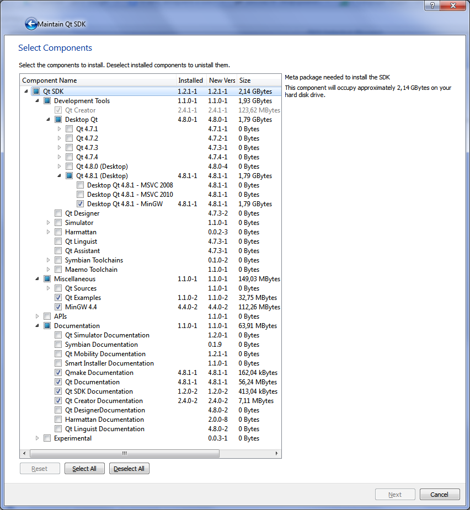Click the Cancel button
This screenshot has width=470, height=510.
pyautogui.click(x=439, y=495)
